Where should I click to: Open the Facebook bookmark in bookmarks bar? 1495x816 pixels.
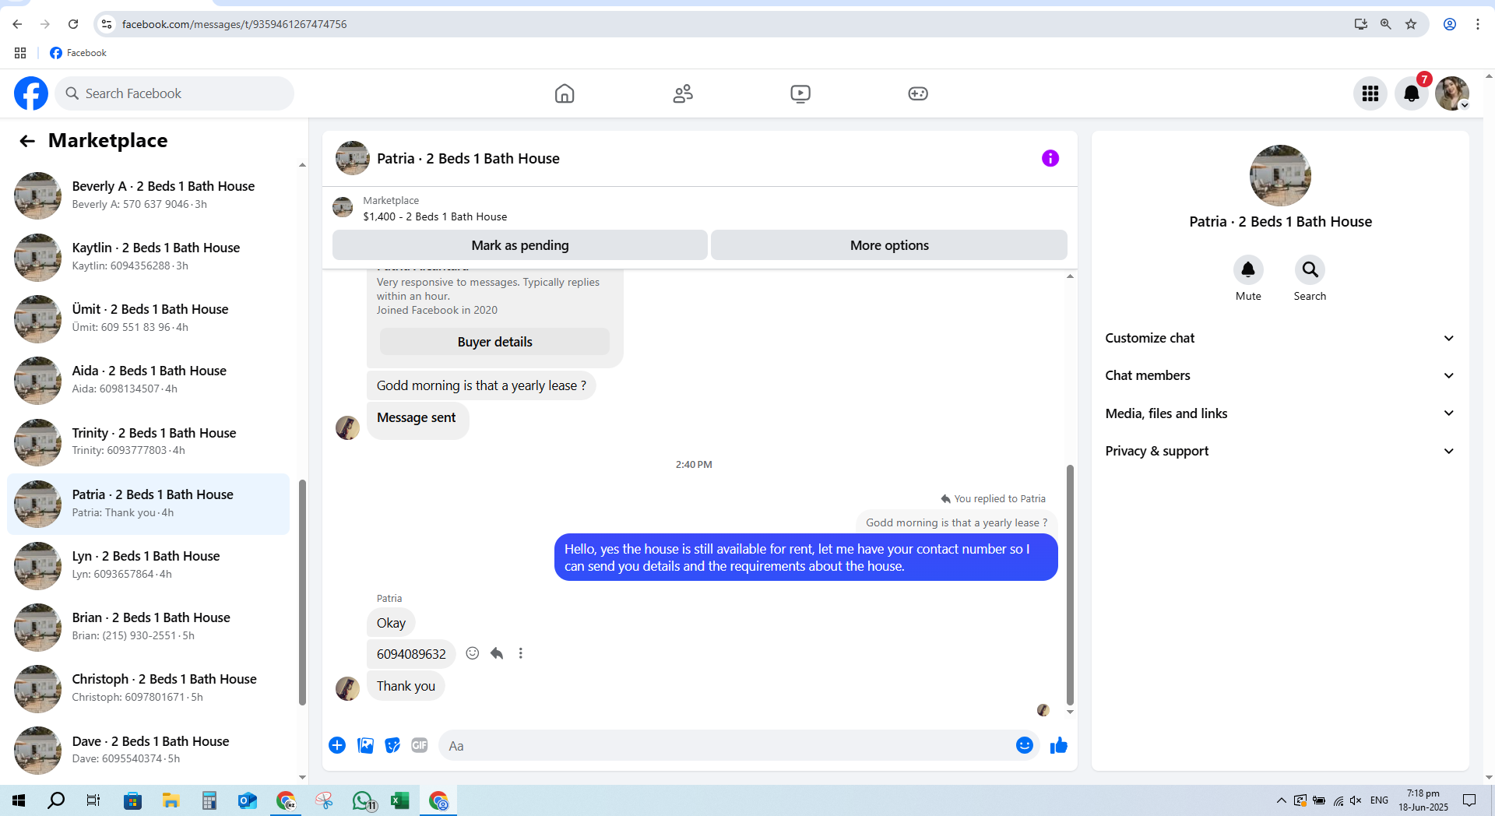[x=78, y=53]
